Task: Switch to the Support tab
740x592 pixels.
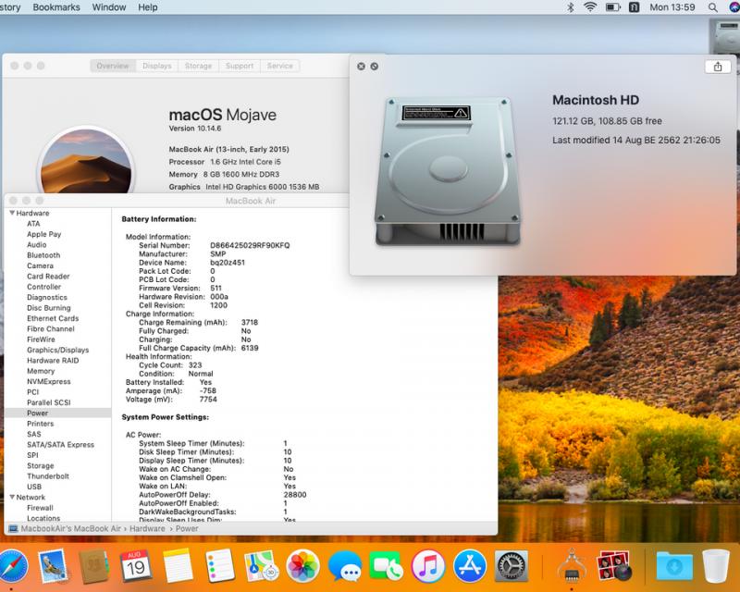Action: tap(240, 66)
